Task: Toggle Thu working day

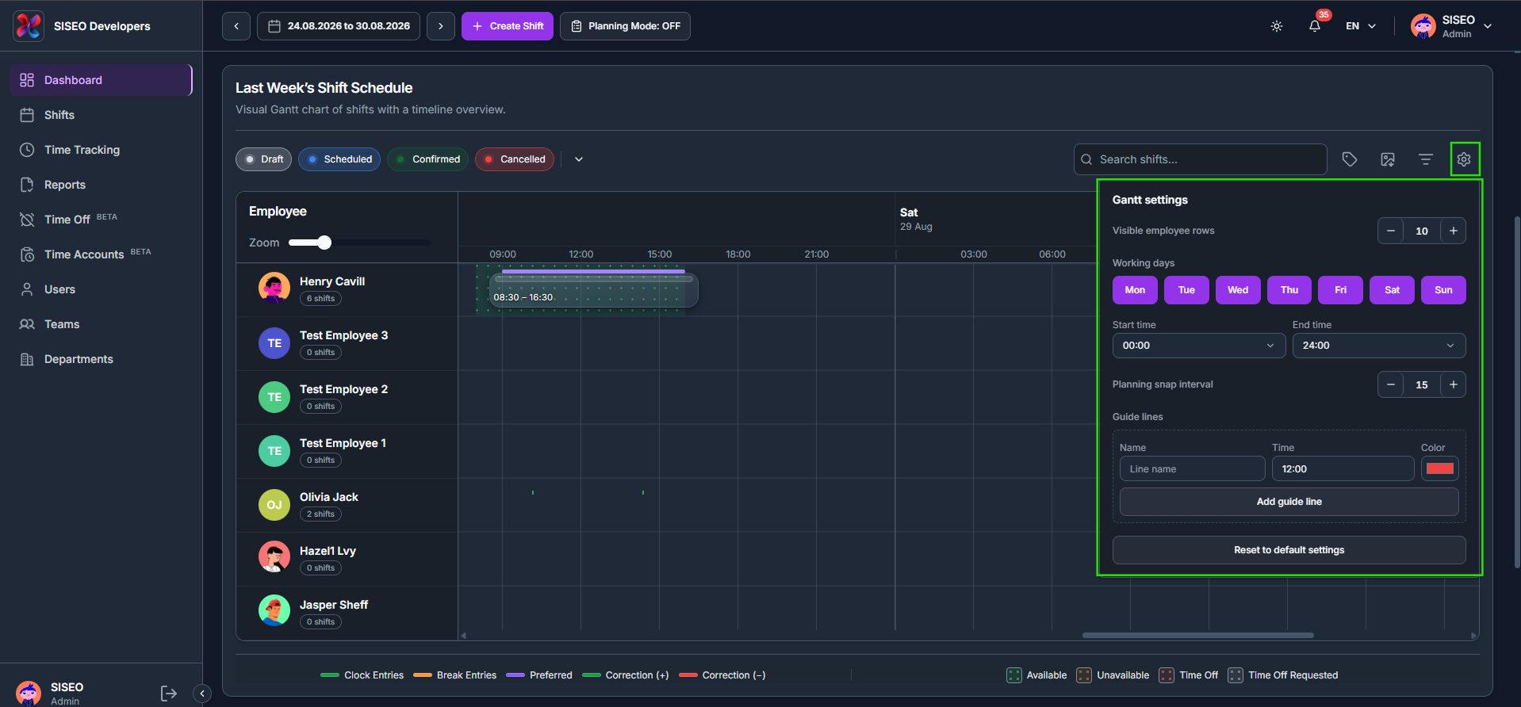Action: 1289,290
